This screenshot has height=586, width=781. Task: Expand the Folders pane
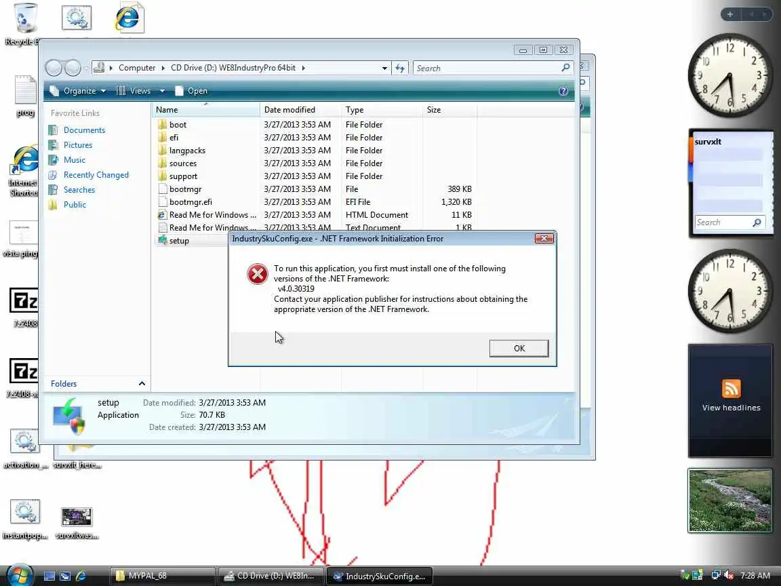97,384
